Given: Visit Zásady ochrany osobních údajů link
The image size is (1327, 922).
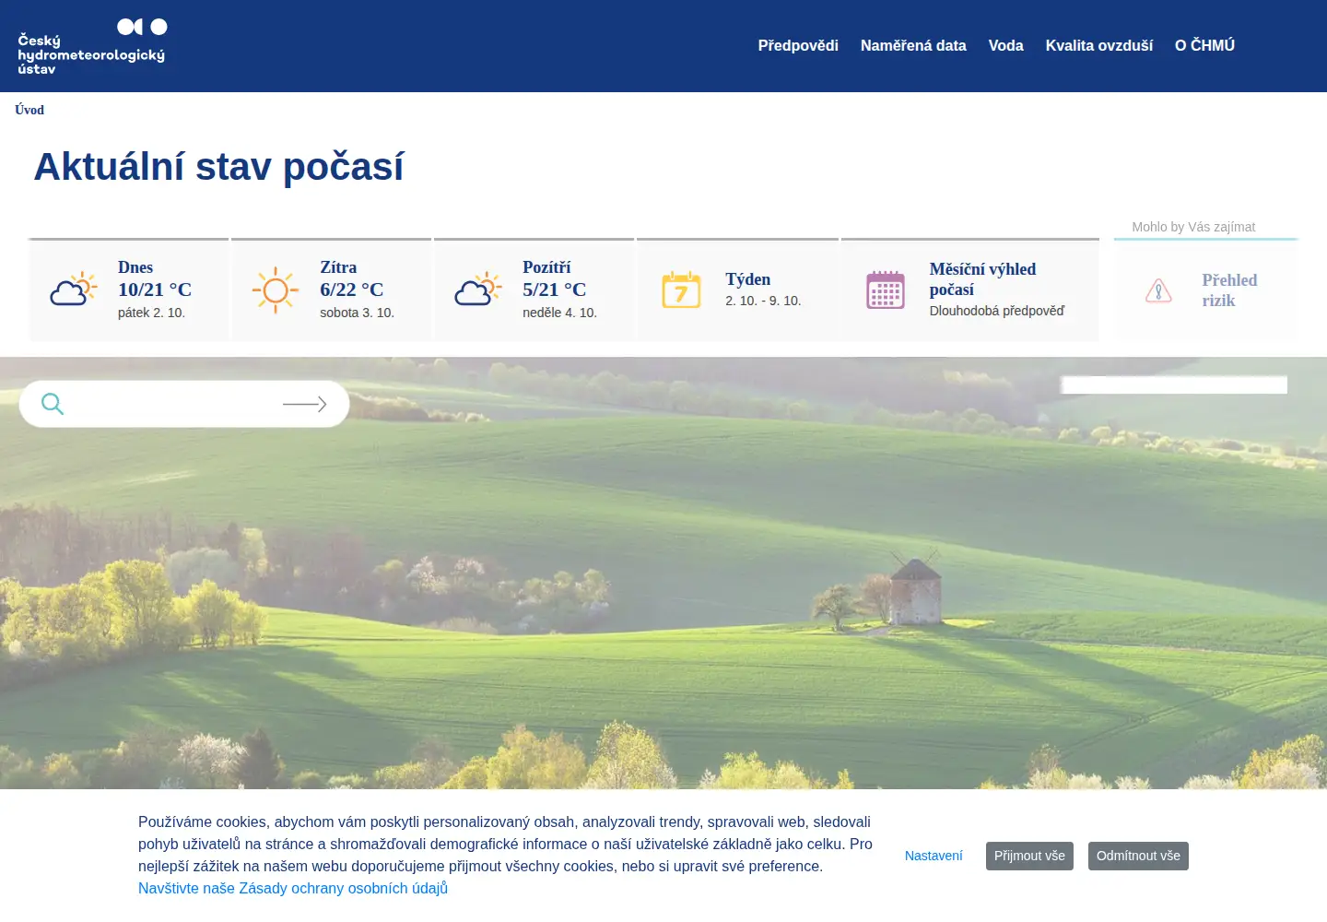Looking at the screenshot, I should tap(293, 888).
